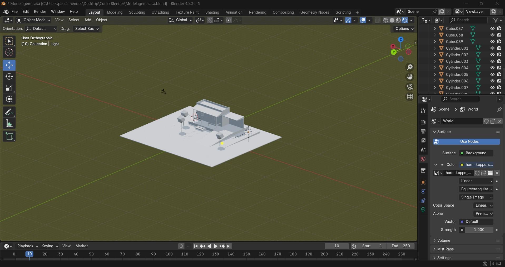505x267 pixels.
Task: Open the Tool properties tab
Action: [423, 111]
